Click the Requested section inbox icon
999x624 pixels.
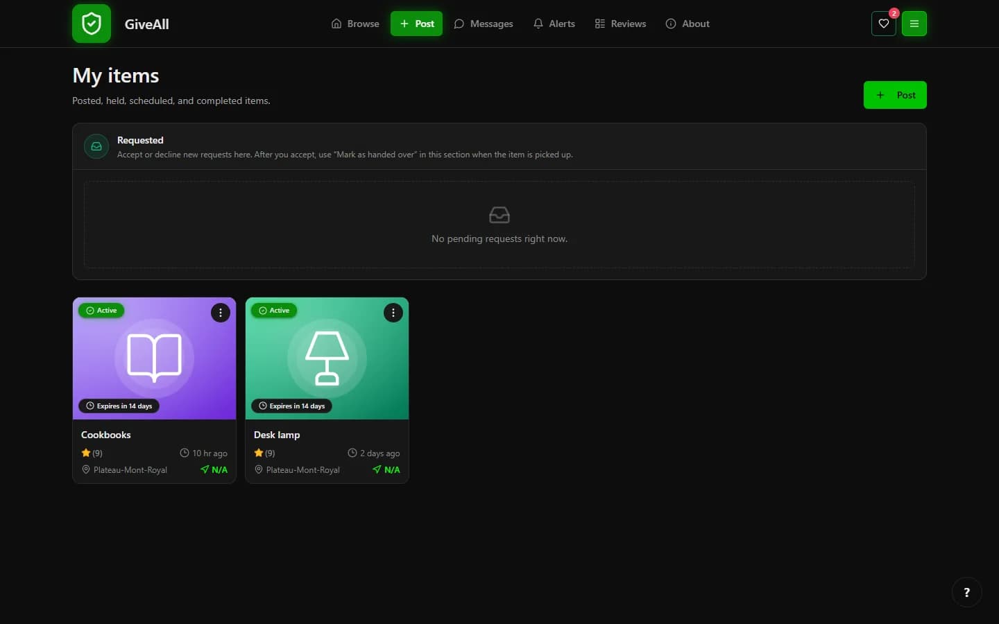coord(96,146)
